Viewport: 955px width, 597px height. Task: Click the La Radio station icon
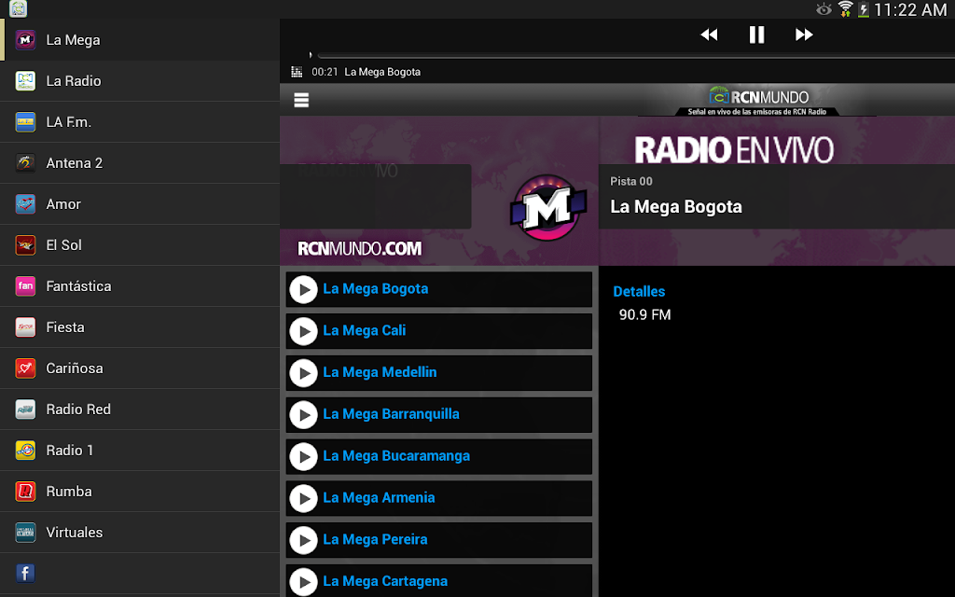(25, 81)
